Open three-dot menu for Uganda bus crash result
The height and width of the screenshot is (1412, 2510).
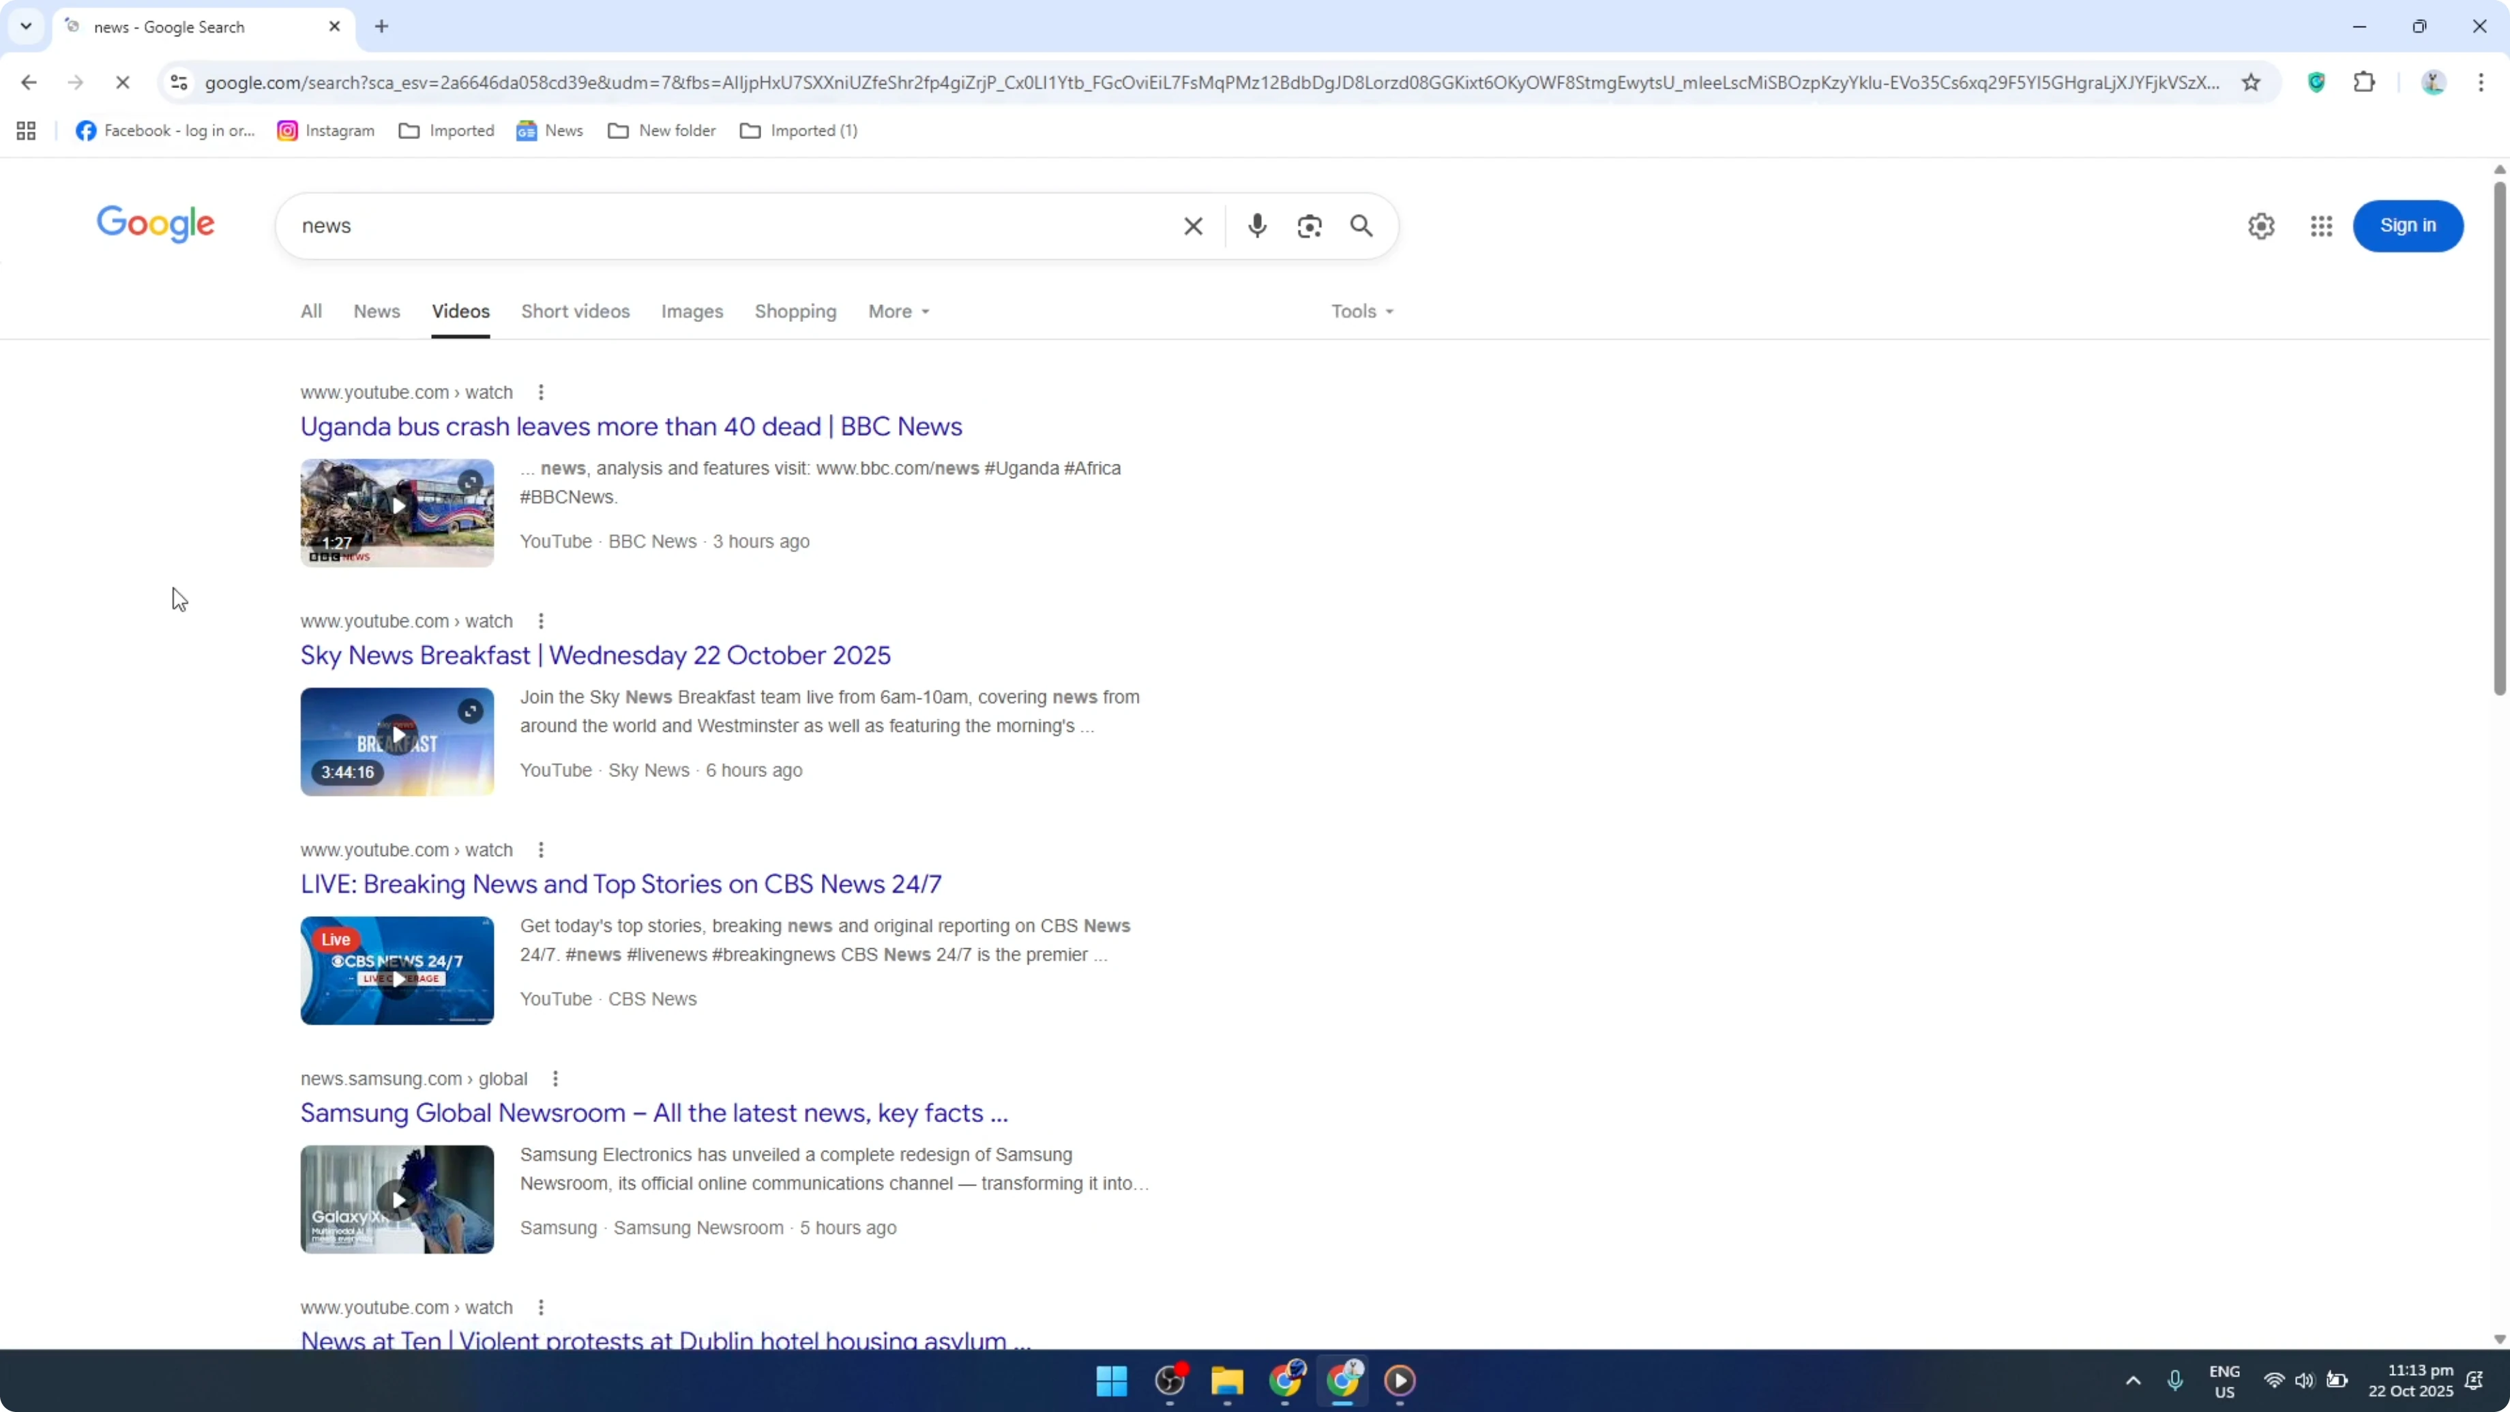(541, 393)
